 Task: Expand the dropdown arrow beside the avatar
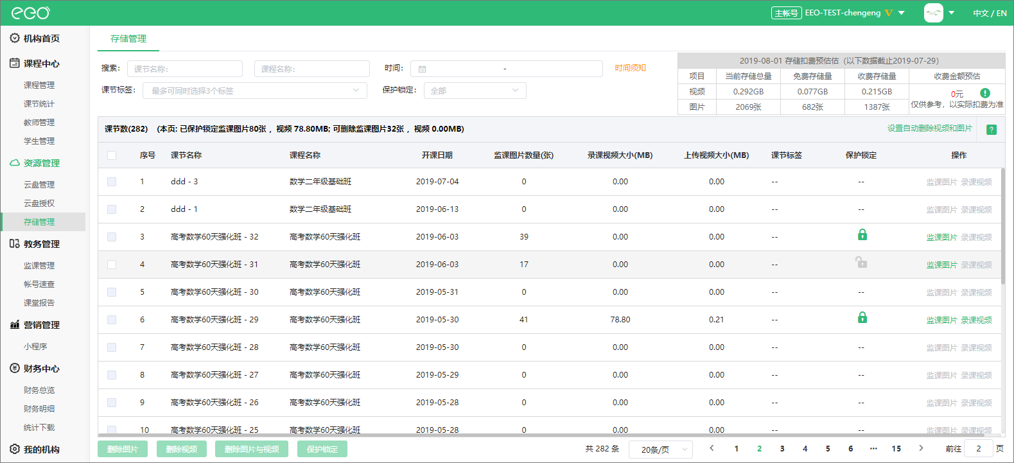click(x=951, y=13)
